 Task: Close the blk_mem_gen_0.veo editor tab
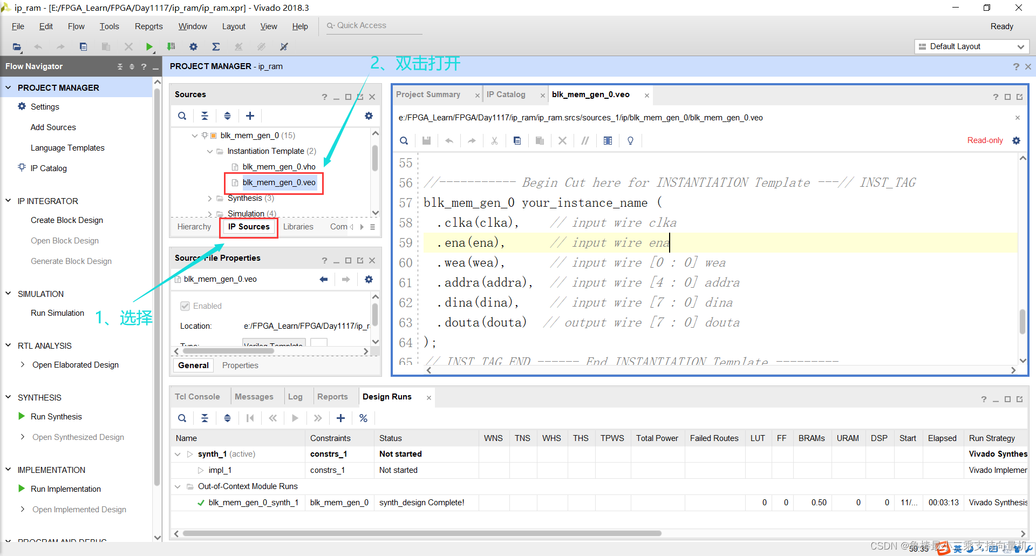point(646,96)
